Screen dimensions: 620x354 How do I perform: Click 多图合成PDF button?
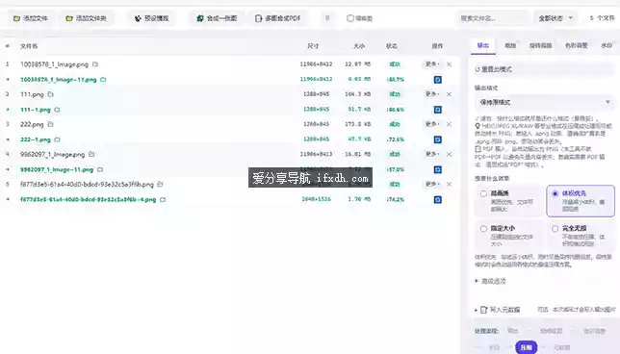coord(278,18)
